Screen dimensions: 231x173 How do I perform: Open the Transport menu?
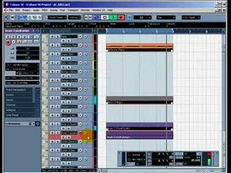[73, 10]
